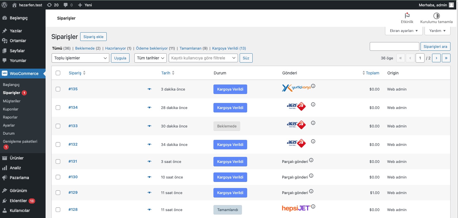458x218 pixels.
Task: Check the select-all orders header checkbox
Action: pyautogui.click(x=58, y=73)
